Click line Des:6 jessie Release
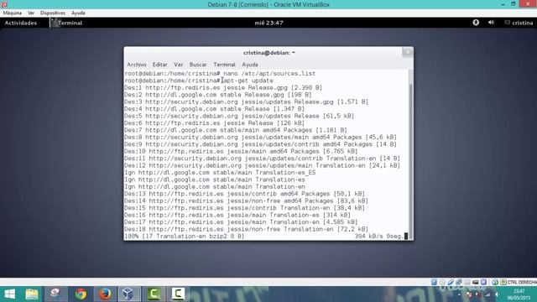Screen dimensions: 537x302 (214, 123)
